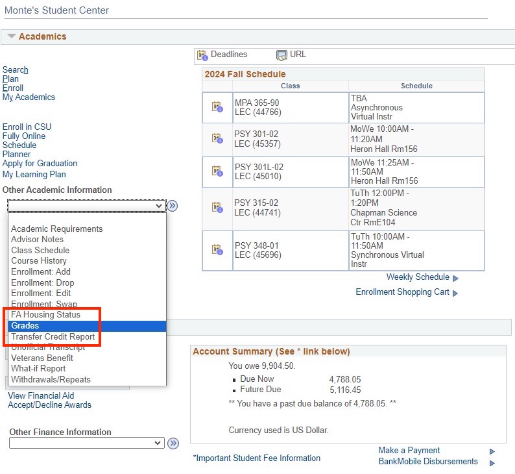Open the Other Finance Information dropdown
This screenshot has width=515, height=474.
87,443
